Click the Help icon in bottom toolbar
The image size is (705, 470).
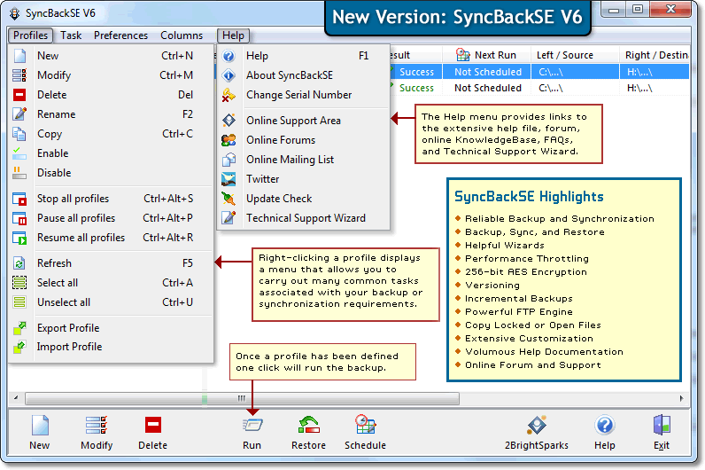pos(605,427)
